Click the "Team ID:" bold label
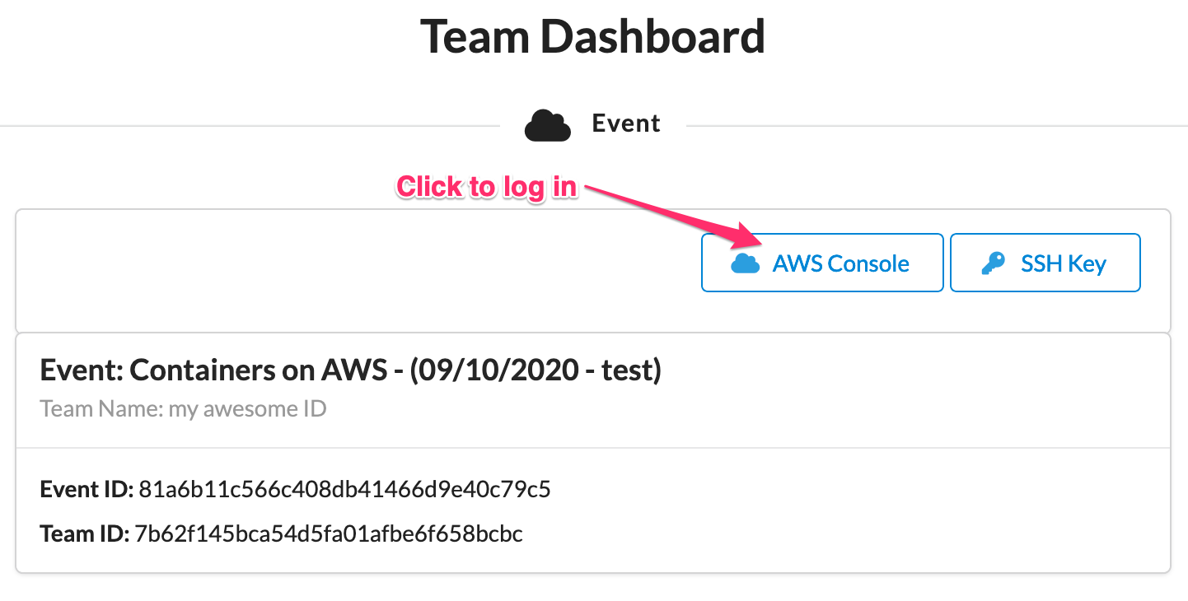 click(x=84, y=534)
